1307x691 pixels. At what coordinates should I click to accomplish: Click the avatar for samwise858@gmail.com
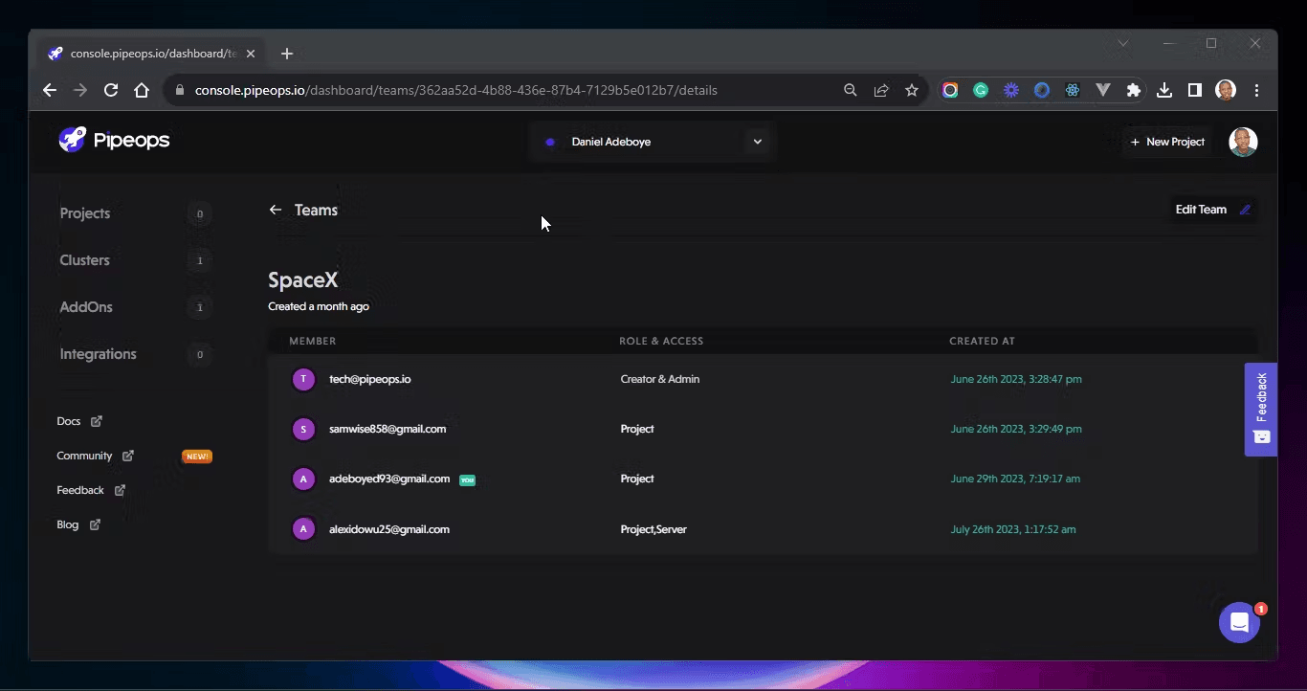pyautogui.click(x=303, y=429)
